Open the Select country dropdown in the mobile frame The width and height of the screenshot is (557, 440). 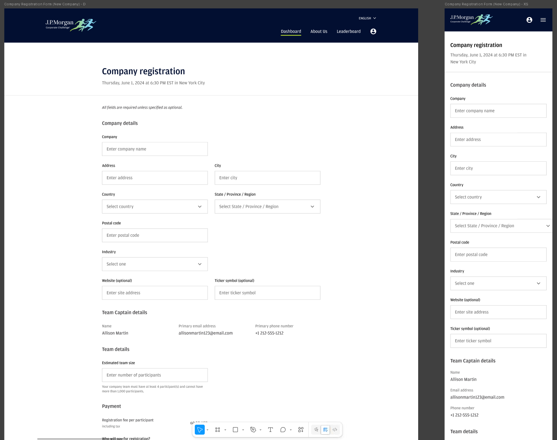[x=498, y=197]
